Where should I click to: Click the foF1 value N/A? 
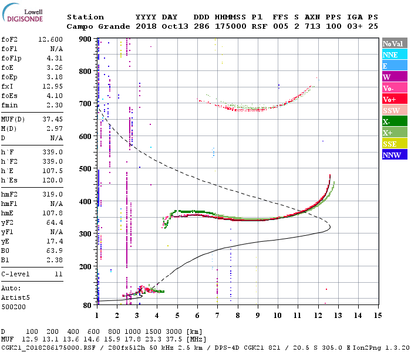tap(56, 49)
